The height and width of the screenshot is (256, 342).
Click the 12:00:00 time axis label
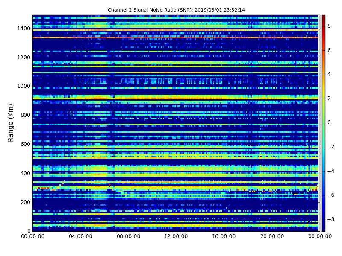pyautogui.click(x=176, y=236)
